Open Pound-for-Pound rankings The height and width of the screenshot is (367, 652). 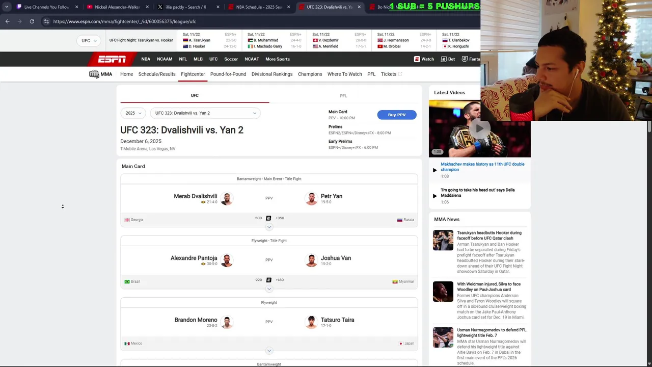tap(228, 74)
